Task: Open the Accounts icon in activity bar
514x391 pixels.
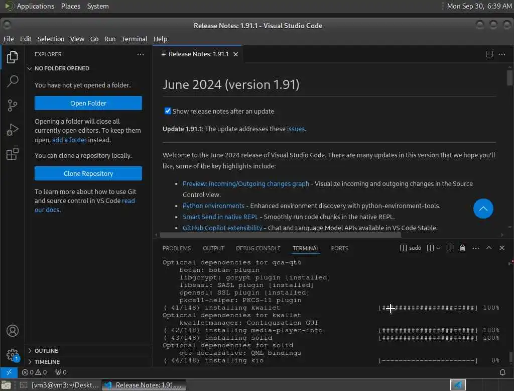Action: [12, 331]
